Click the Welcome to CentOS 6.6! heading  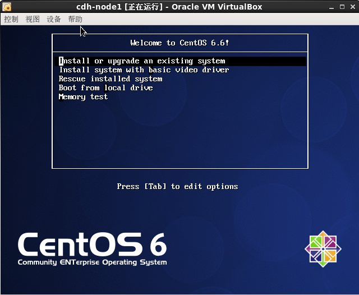click(179, 43)
